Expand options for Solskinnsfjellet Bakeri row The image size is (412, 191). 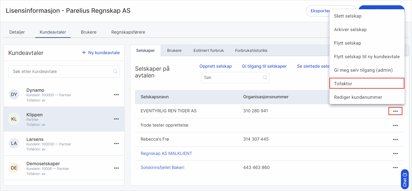[395, 168]
